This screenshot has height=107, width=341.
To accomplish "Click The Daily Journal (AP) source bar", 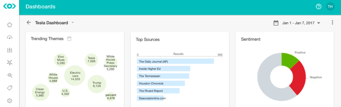I will tap(175, 61).
